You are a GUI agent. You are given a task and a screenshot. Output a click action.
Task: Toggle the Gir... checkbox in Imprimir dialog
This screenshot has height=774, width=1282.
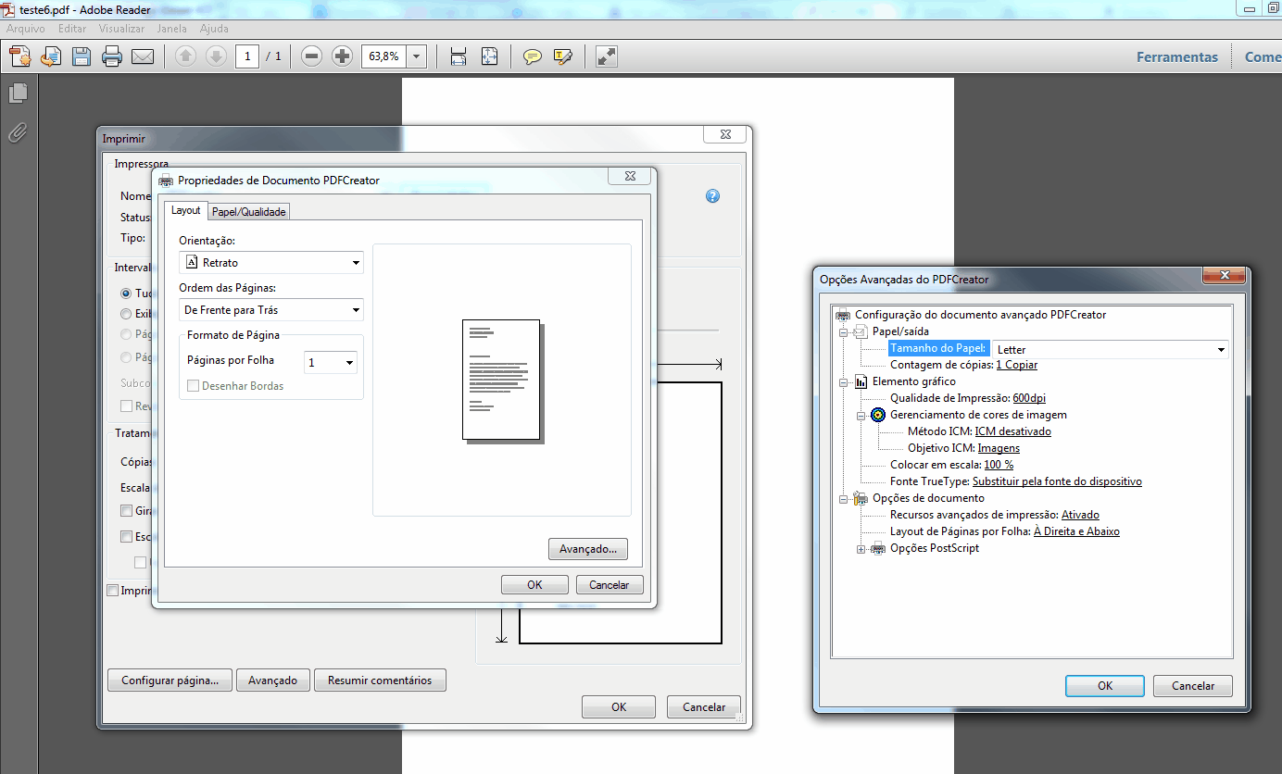coord(127,511)
